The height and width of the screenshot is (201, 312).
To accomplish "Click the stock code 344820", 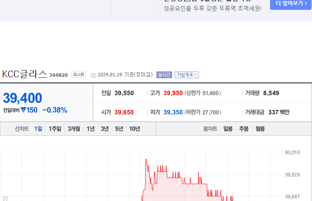I will click(x=58, y=75).
